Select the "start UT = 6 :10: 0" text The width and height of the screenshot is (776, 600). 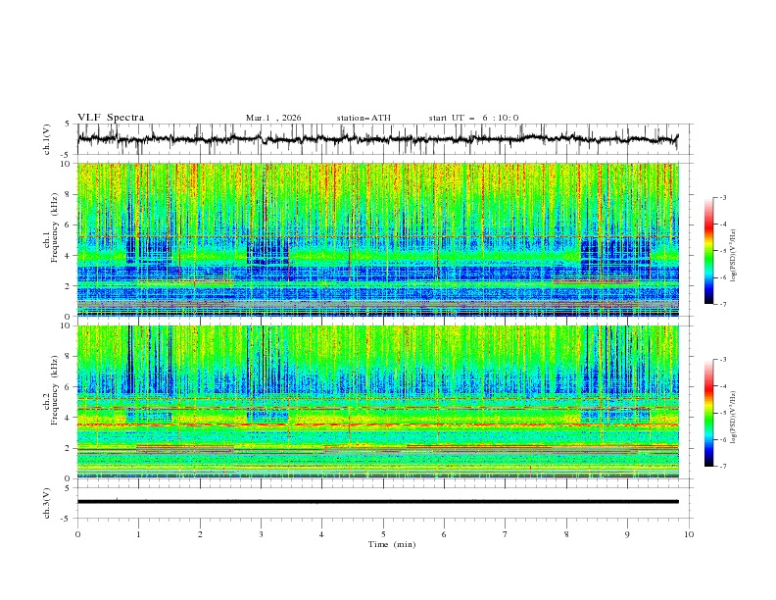[x=473, y=118]
